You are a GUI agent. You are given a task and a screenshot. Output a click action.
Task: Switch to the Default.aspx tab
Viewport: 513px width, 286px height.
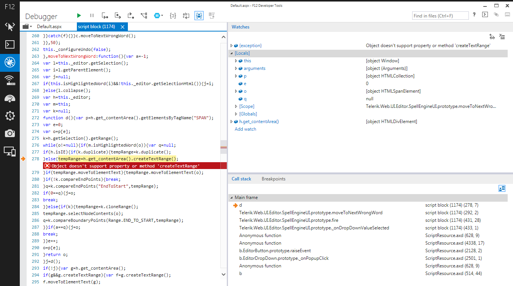click(x=49, y=27)
